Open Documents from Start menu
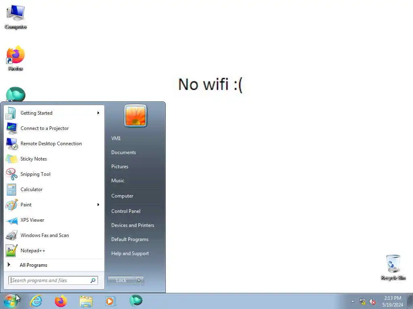This screenshot has height=309, width=413. [123, 152]
